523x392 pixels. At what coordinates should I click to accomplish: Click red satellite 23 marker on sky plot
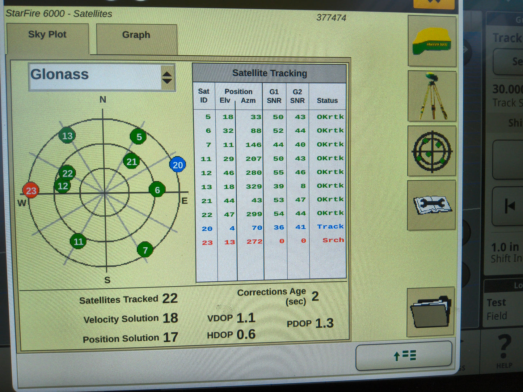tap(31, 190)
